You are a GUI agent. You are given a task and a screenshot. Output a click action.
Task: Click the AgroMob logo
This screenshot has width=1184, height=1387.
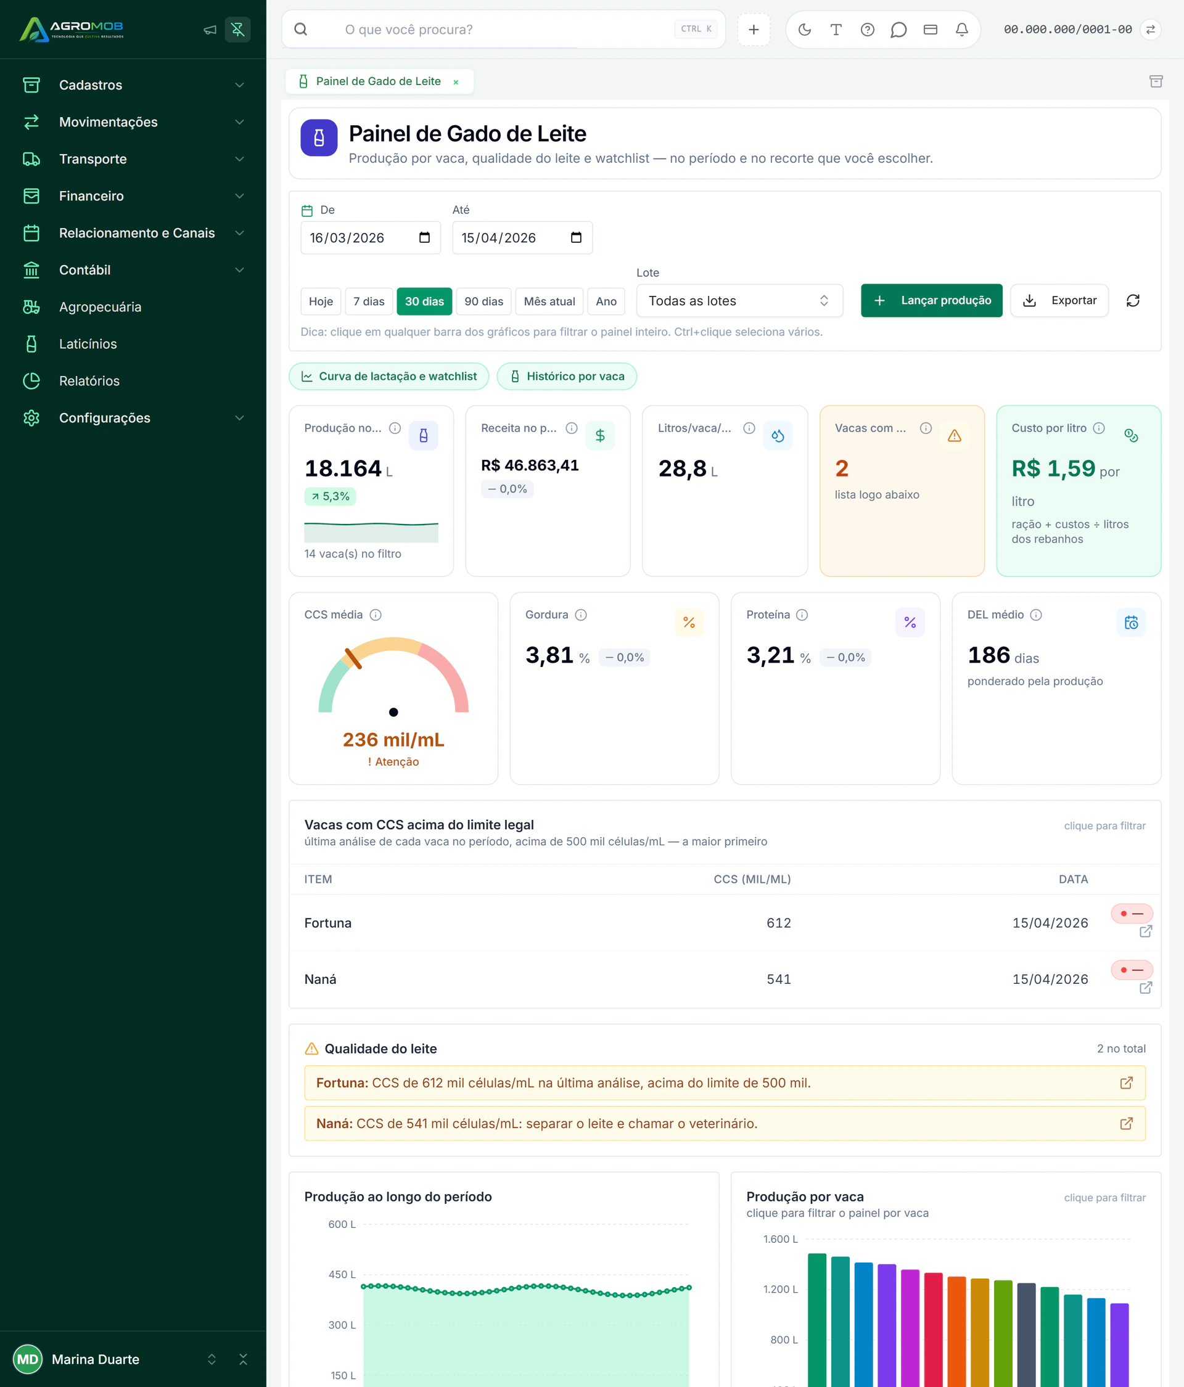(72, 30)
